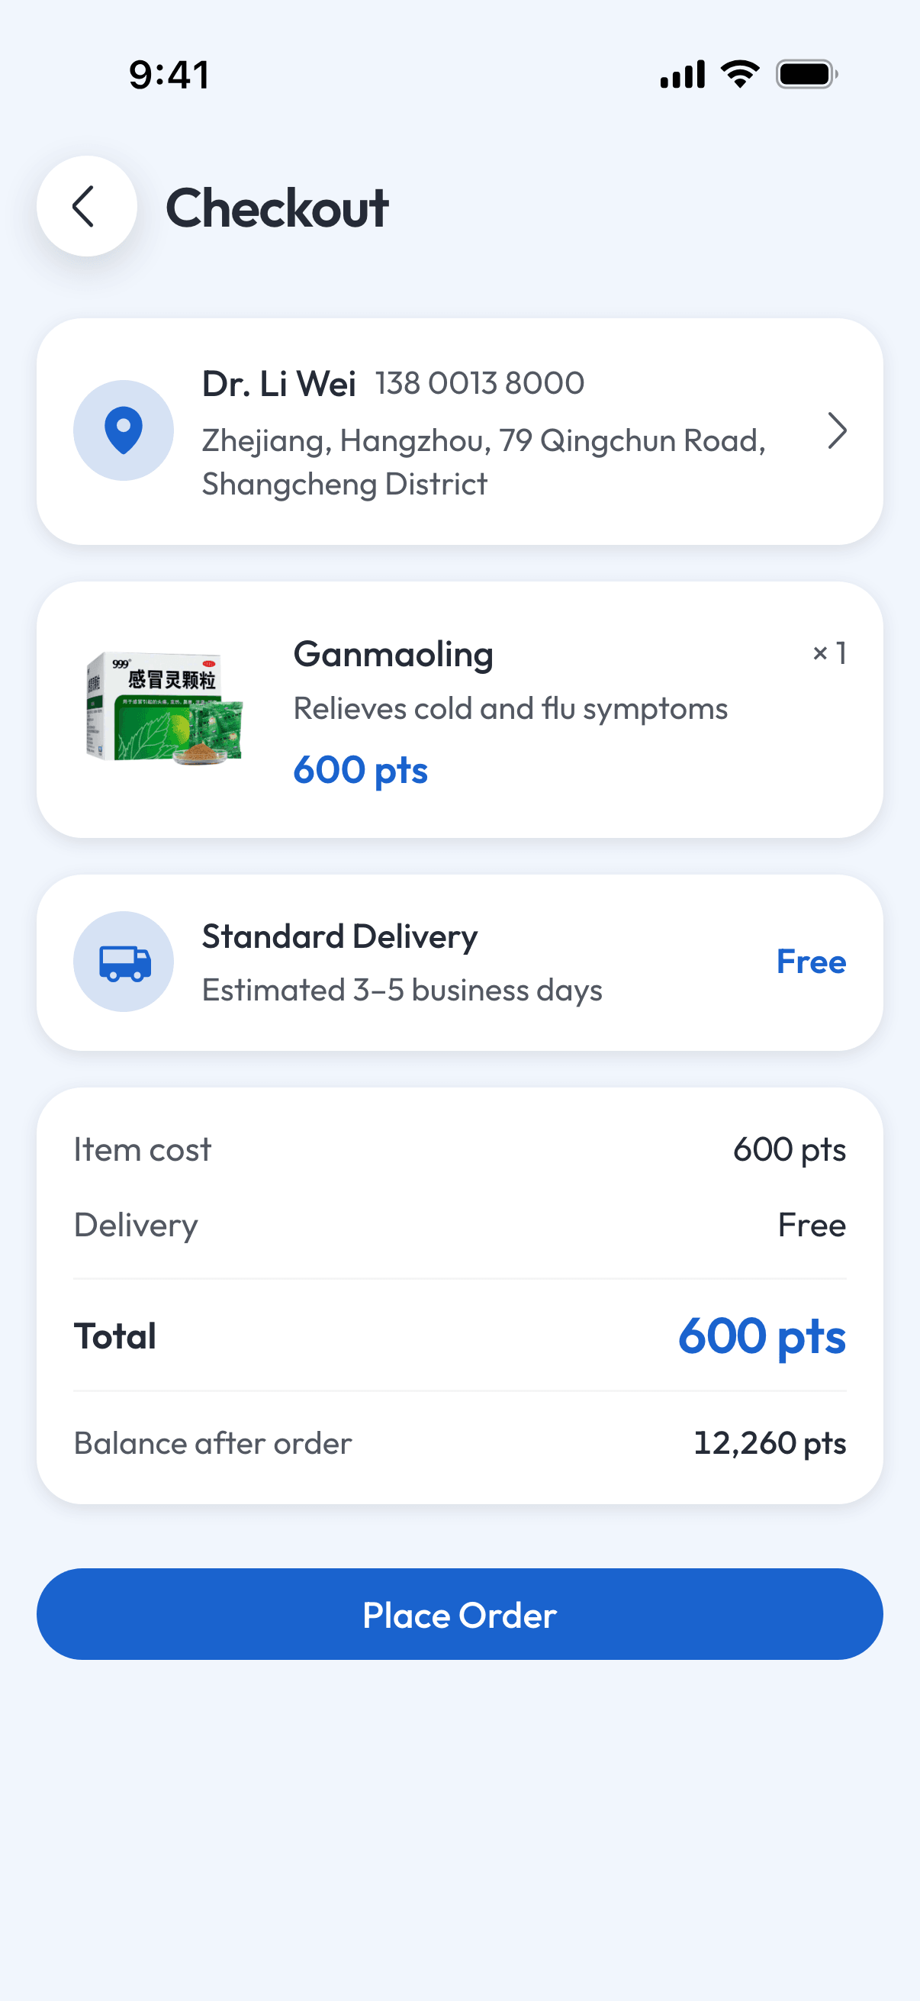
Task: Click the delivery truck icon
Action: coord(124,962)
